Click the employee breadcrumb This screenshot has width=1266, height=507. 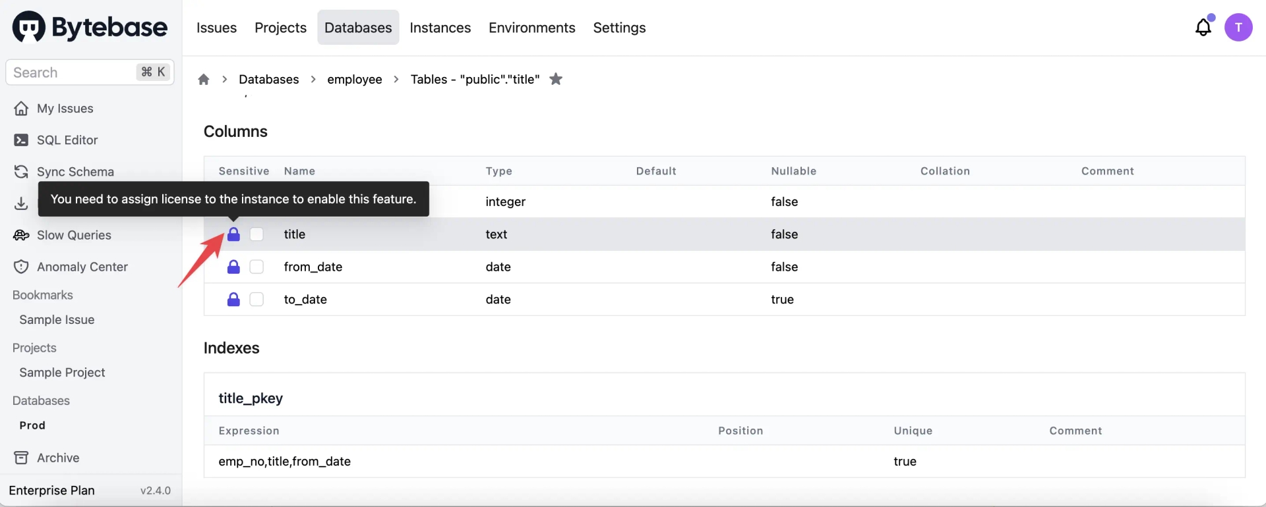(x=355, y=80)
